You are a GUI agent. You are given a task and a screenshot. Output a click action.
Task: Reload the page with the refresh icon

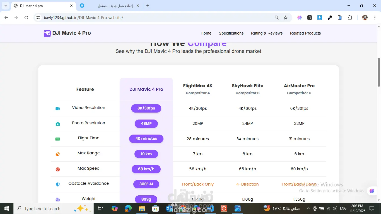(x=26, y=18)
